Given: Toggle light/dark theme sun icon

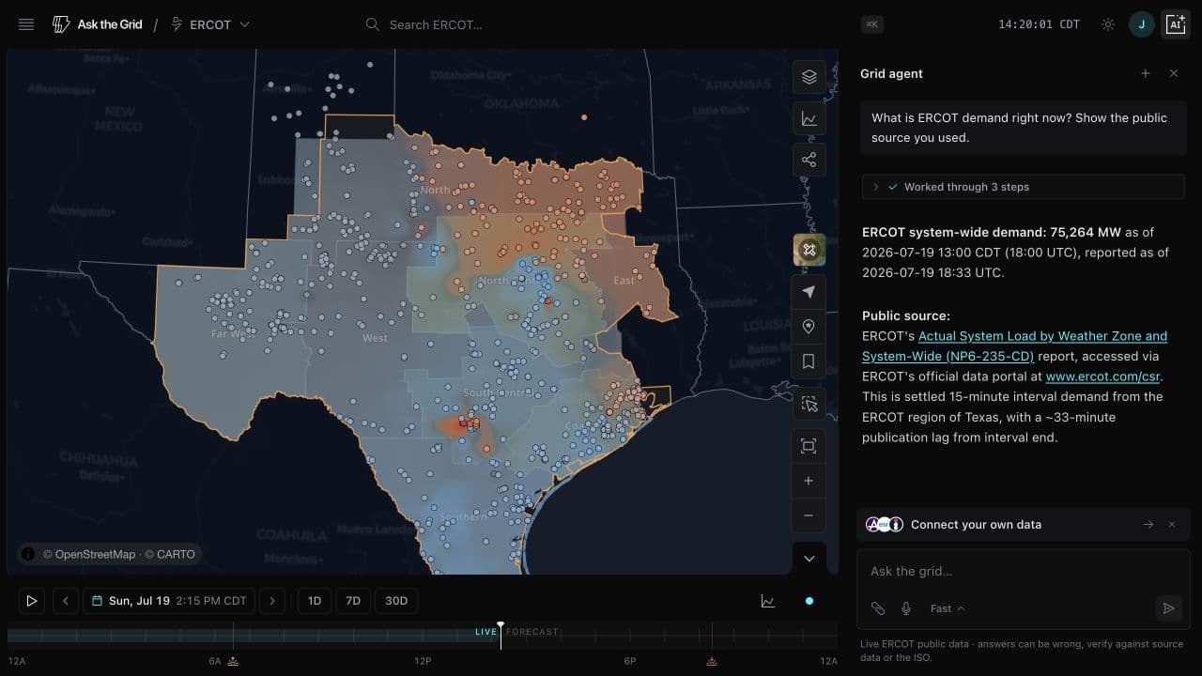Looking at the screenshot, I should click(x=1108, y=24).
